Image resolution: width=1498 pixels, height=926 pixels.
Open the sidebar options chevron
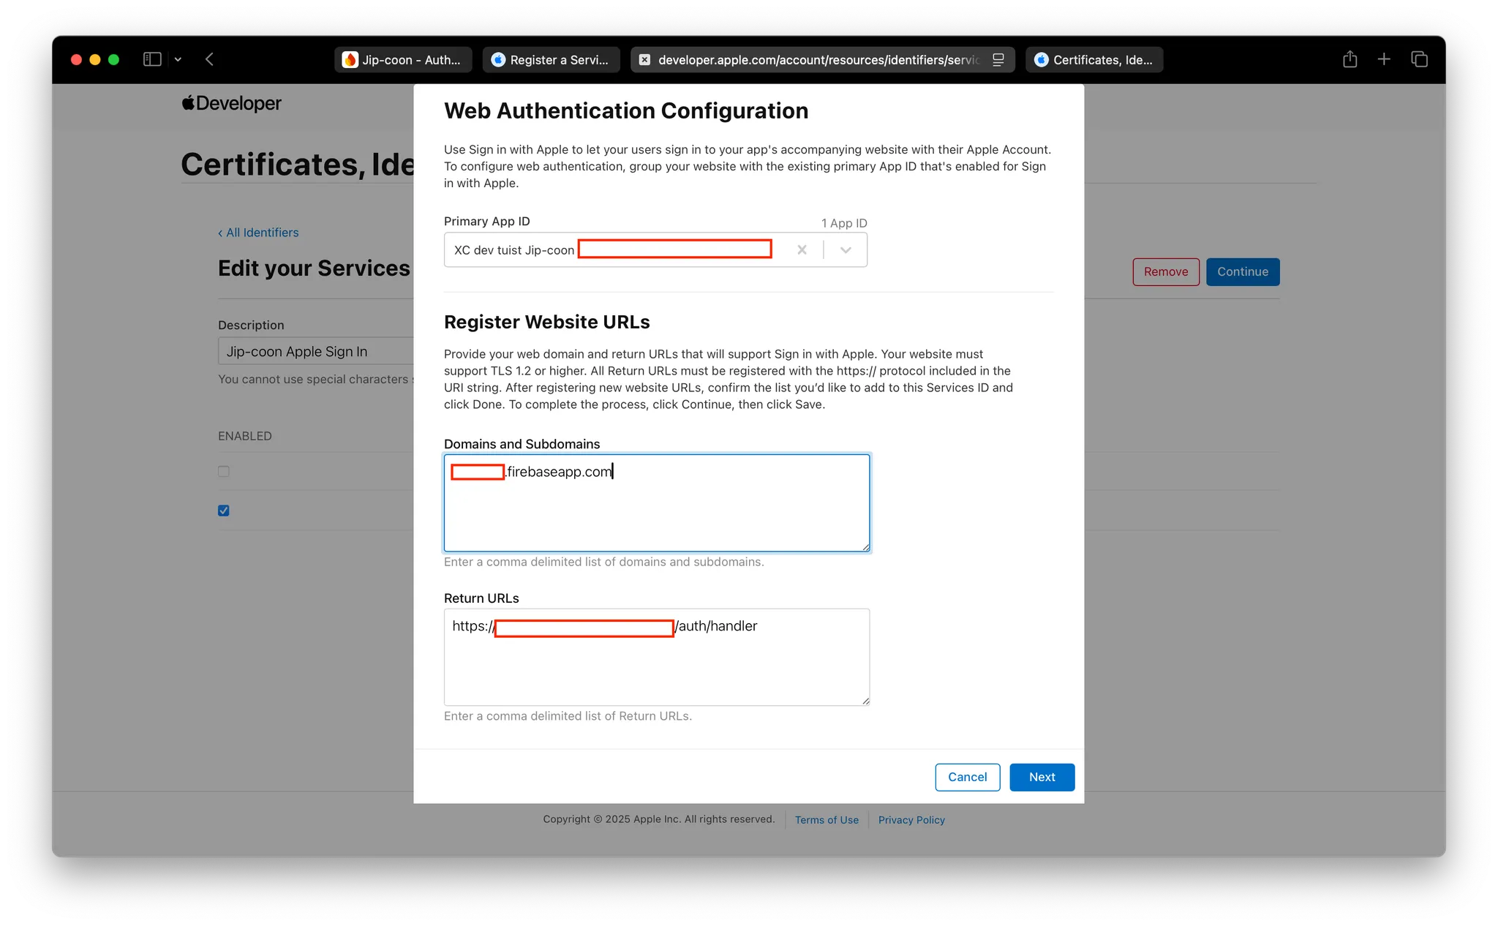pyautogui.click(x=178, y=59)
